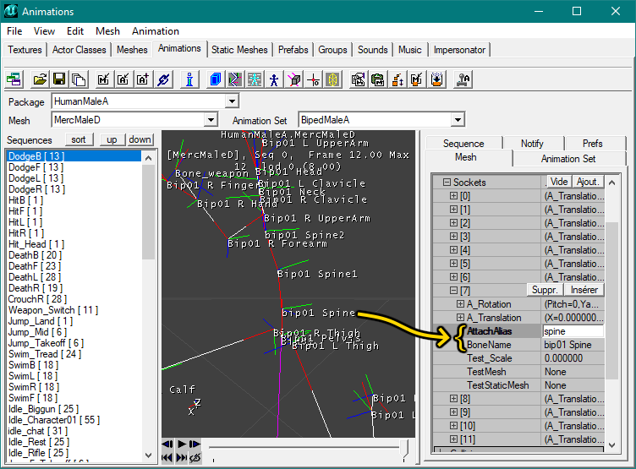Move the sequence down with the down button

tap(140, 139)
